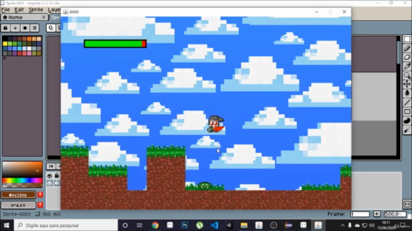Pick the bright orange palette swatch
The width and height of the screenshot is (412, 231).
pos(29,39)
